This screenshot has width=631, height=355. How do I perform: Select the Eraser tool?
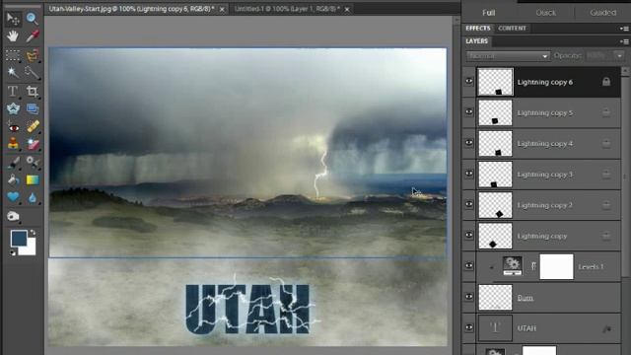(33, 144)
